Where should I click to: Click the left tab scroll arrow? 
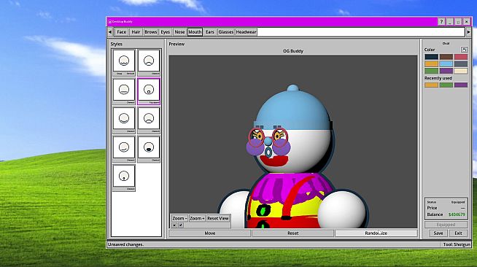(110, 32)
